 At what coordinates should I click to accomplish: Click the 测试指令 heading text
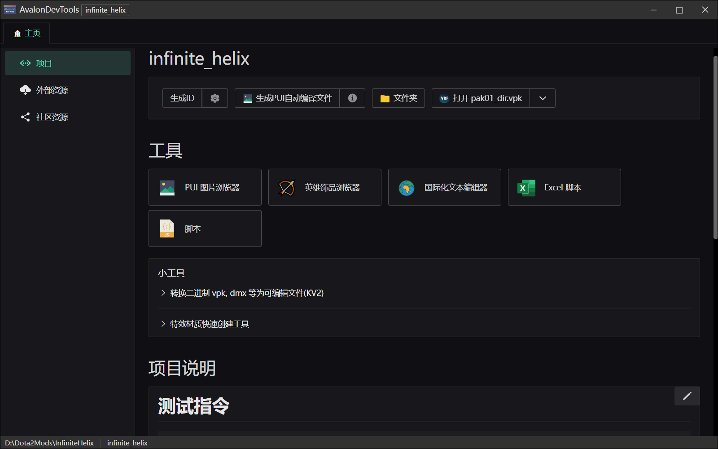pyautogui.click(x=194, y=406)
